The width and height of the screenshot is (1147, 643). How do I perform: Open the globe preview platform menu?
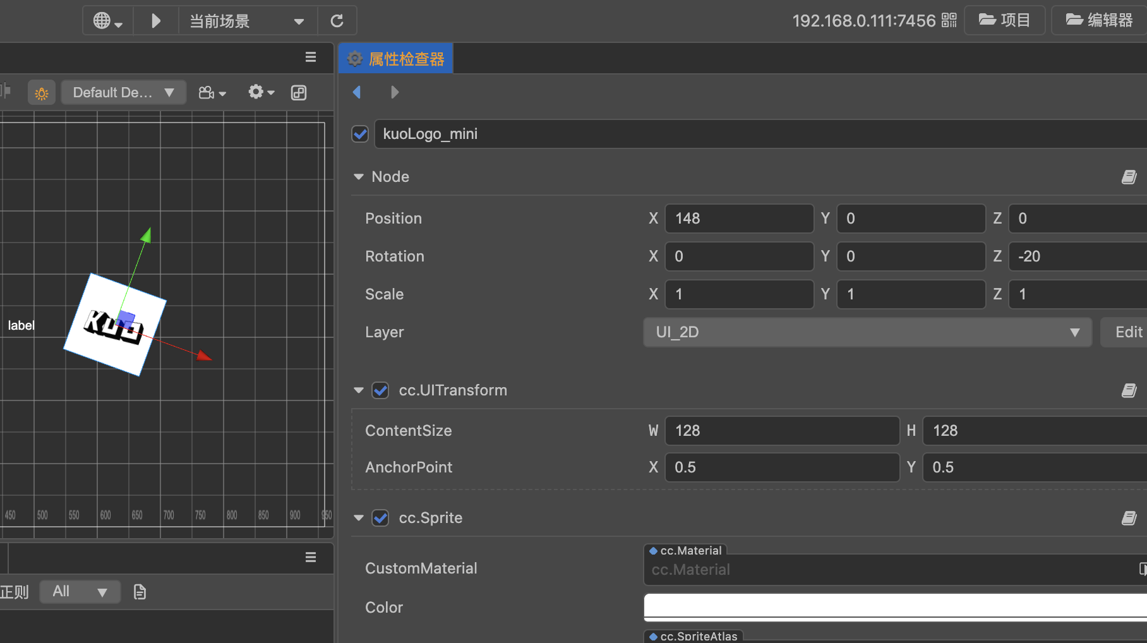pos(107,21)
